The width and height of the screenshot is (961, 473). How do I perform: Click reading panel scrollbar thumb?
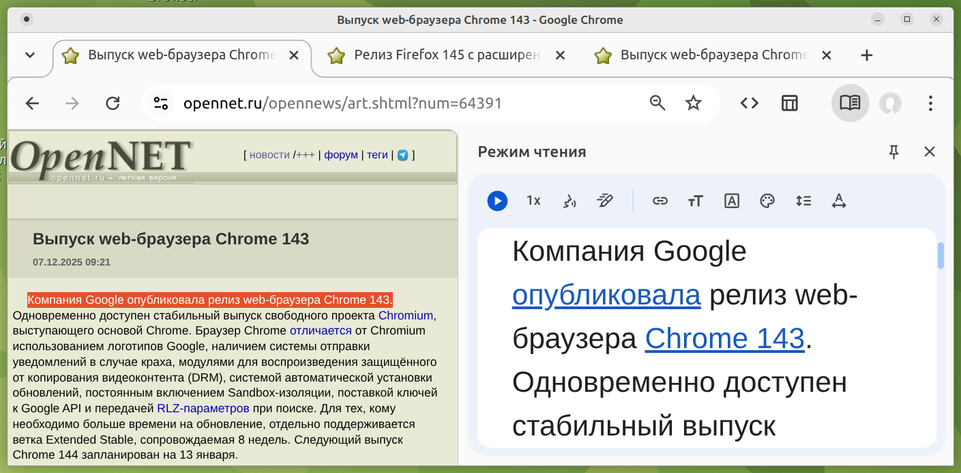(x=941, y=255)
